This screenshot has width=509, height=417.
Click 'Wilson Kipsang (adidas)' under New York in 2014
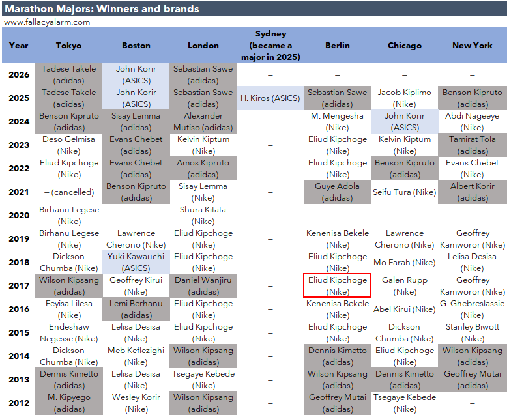[x=473, y=356]
